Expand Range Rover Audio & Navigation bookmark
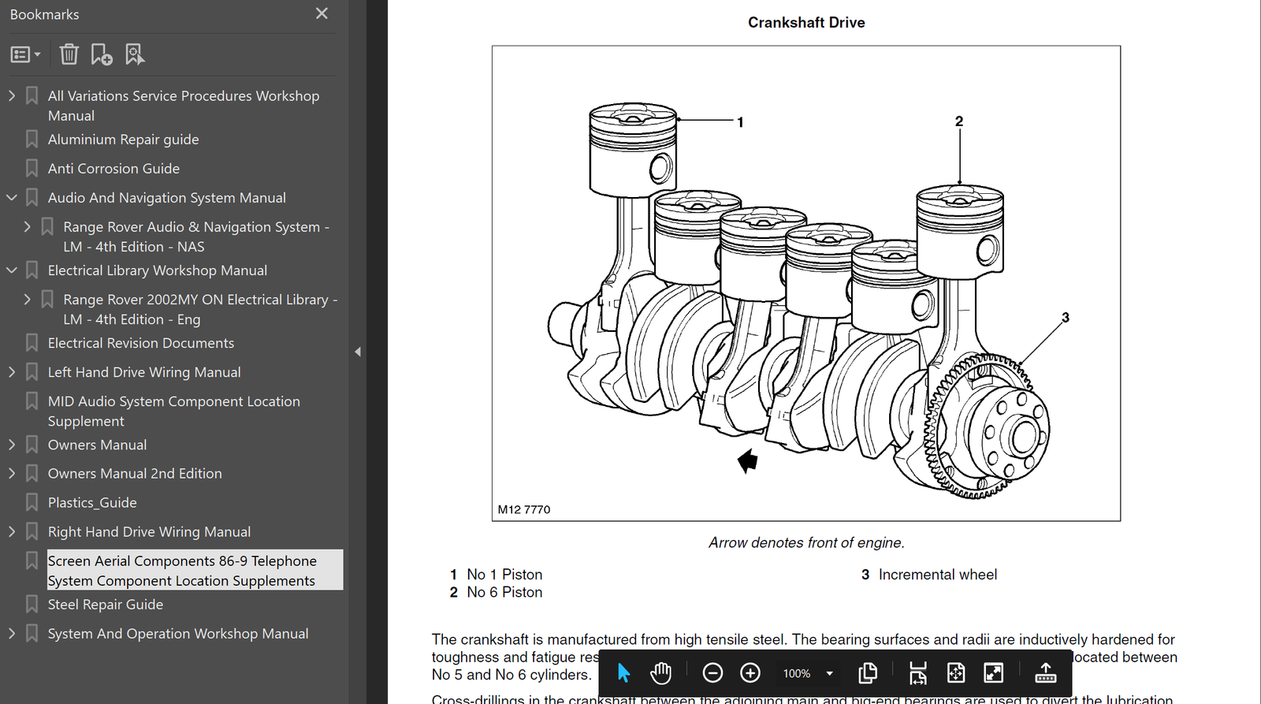The width and height of the screenshot is (1261, 704). click(28, 227)
